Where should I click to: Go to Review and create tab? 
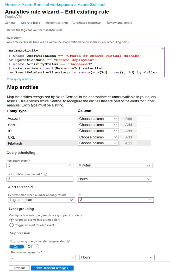(x=119, y=23)
